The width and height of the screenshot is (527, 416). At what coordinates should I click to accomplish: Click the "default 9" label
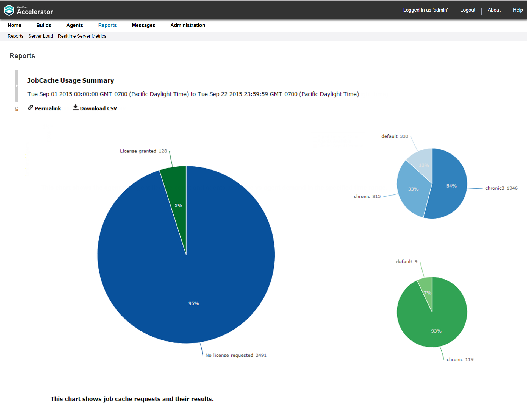(407, 262)
